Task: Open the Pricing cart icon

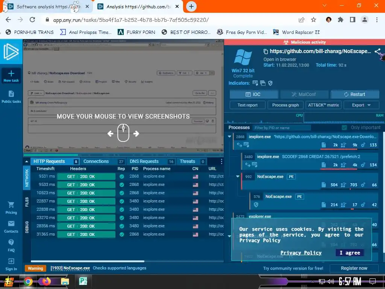Action: click(11, 204)
